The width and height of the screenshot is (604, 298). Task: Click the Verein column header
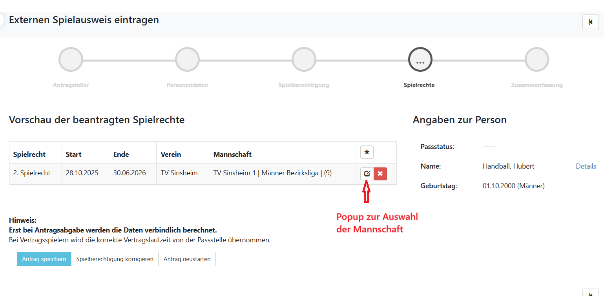[x=171, y=154]
